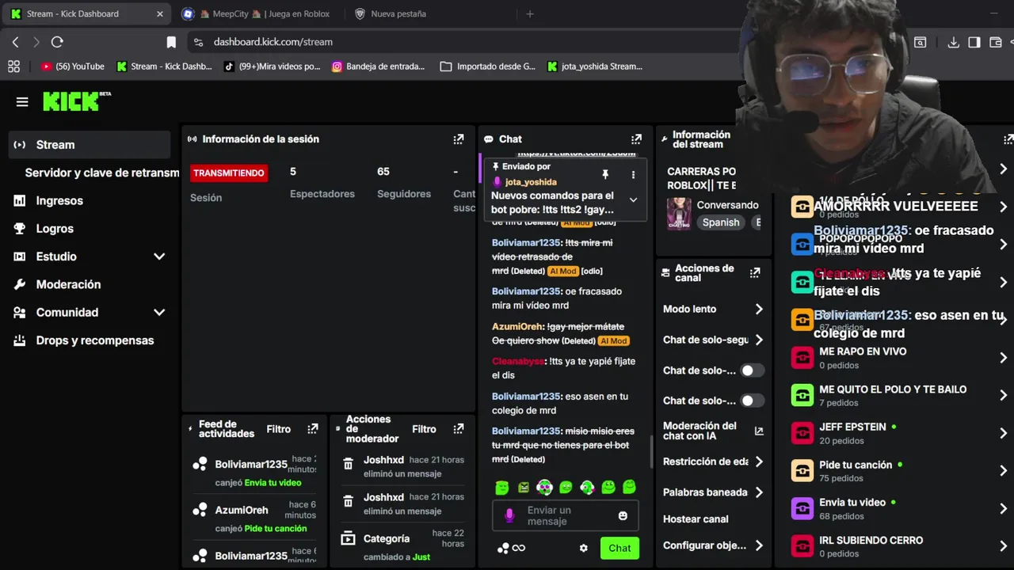Image resolution: width=1014 pixels, height=570 pixels.
Task: Toggle the second Chat de solo- switch
Action: point(751,401)
